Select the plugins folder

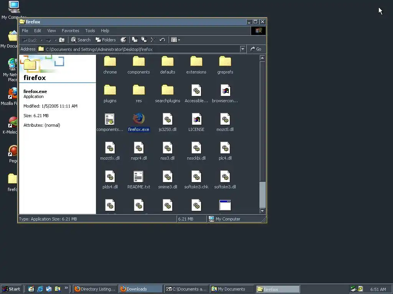pos(110,94)
